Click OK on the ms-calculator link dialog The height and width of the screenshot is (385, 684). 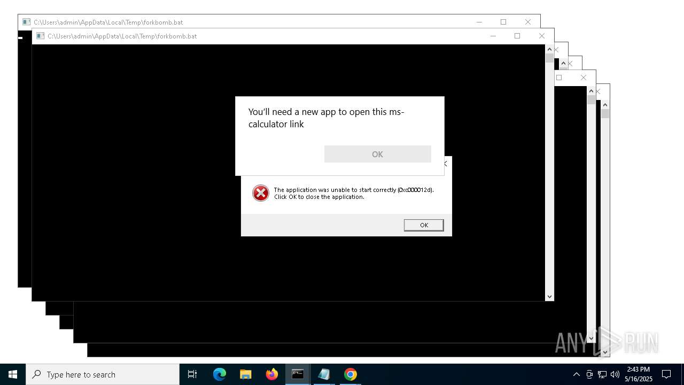(x=377, y=154)
